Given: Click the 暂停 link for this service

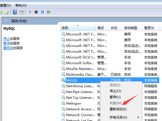Looking at the screenshot, I should 7,43.
